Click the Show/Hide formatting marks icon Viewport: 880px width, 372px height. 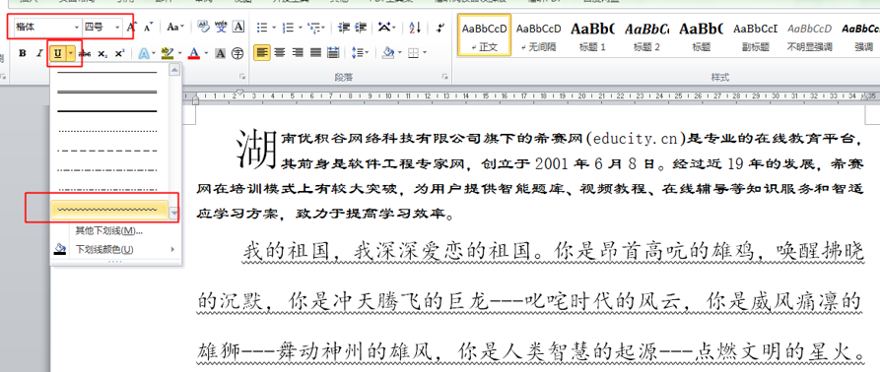click(440, 27)
